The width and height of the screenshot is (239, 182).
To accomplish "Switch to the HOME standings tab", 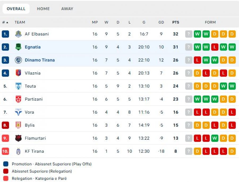I will click(43, 9).
